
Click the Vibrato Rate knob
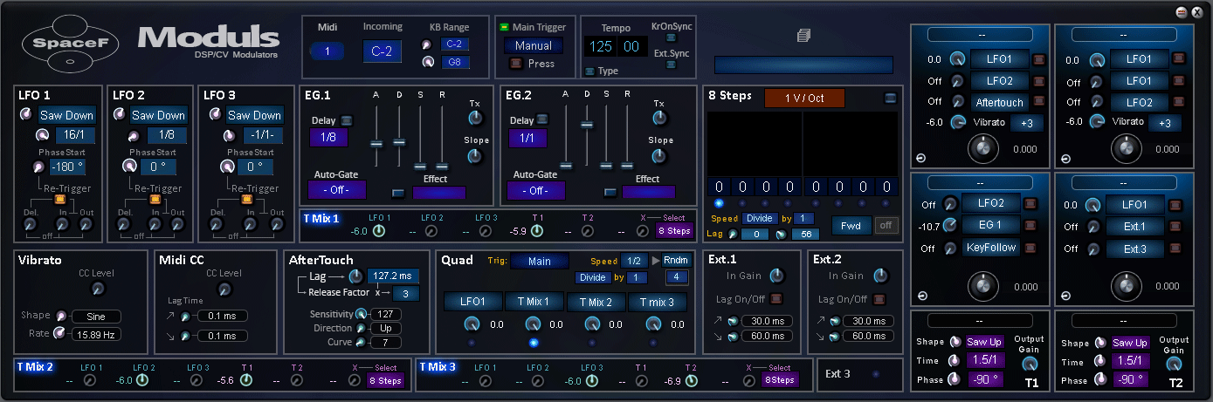pos(59,333)
